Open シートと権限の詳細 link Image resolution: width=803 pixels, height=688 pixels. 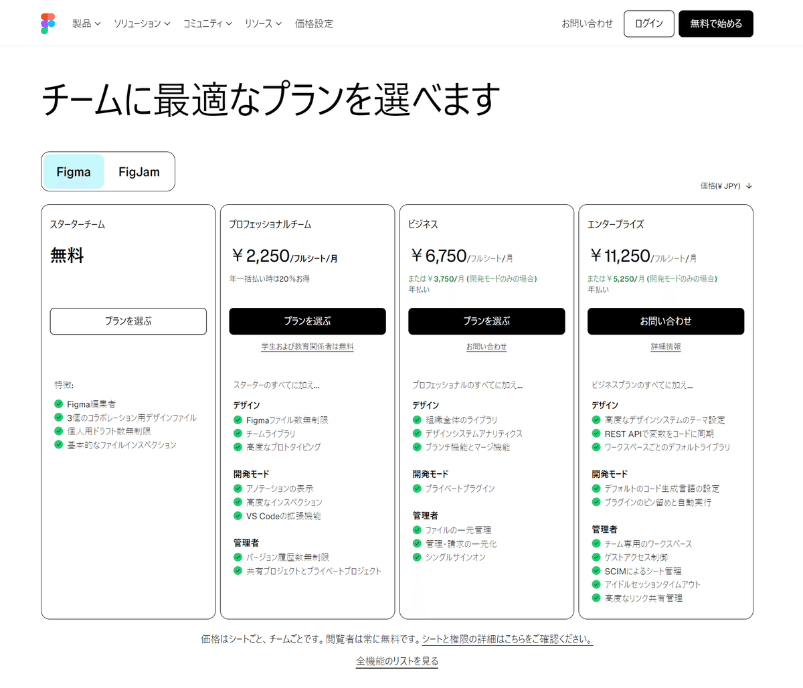(x=507, y=639)
